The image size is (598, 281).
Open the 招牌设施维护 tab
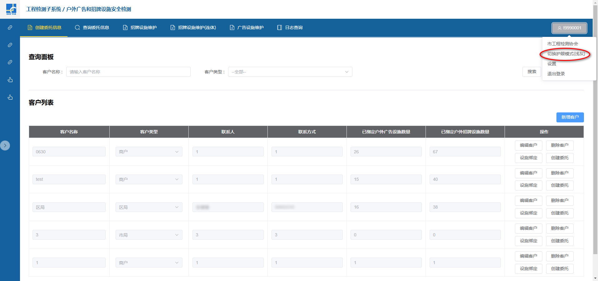140,27
